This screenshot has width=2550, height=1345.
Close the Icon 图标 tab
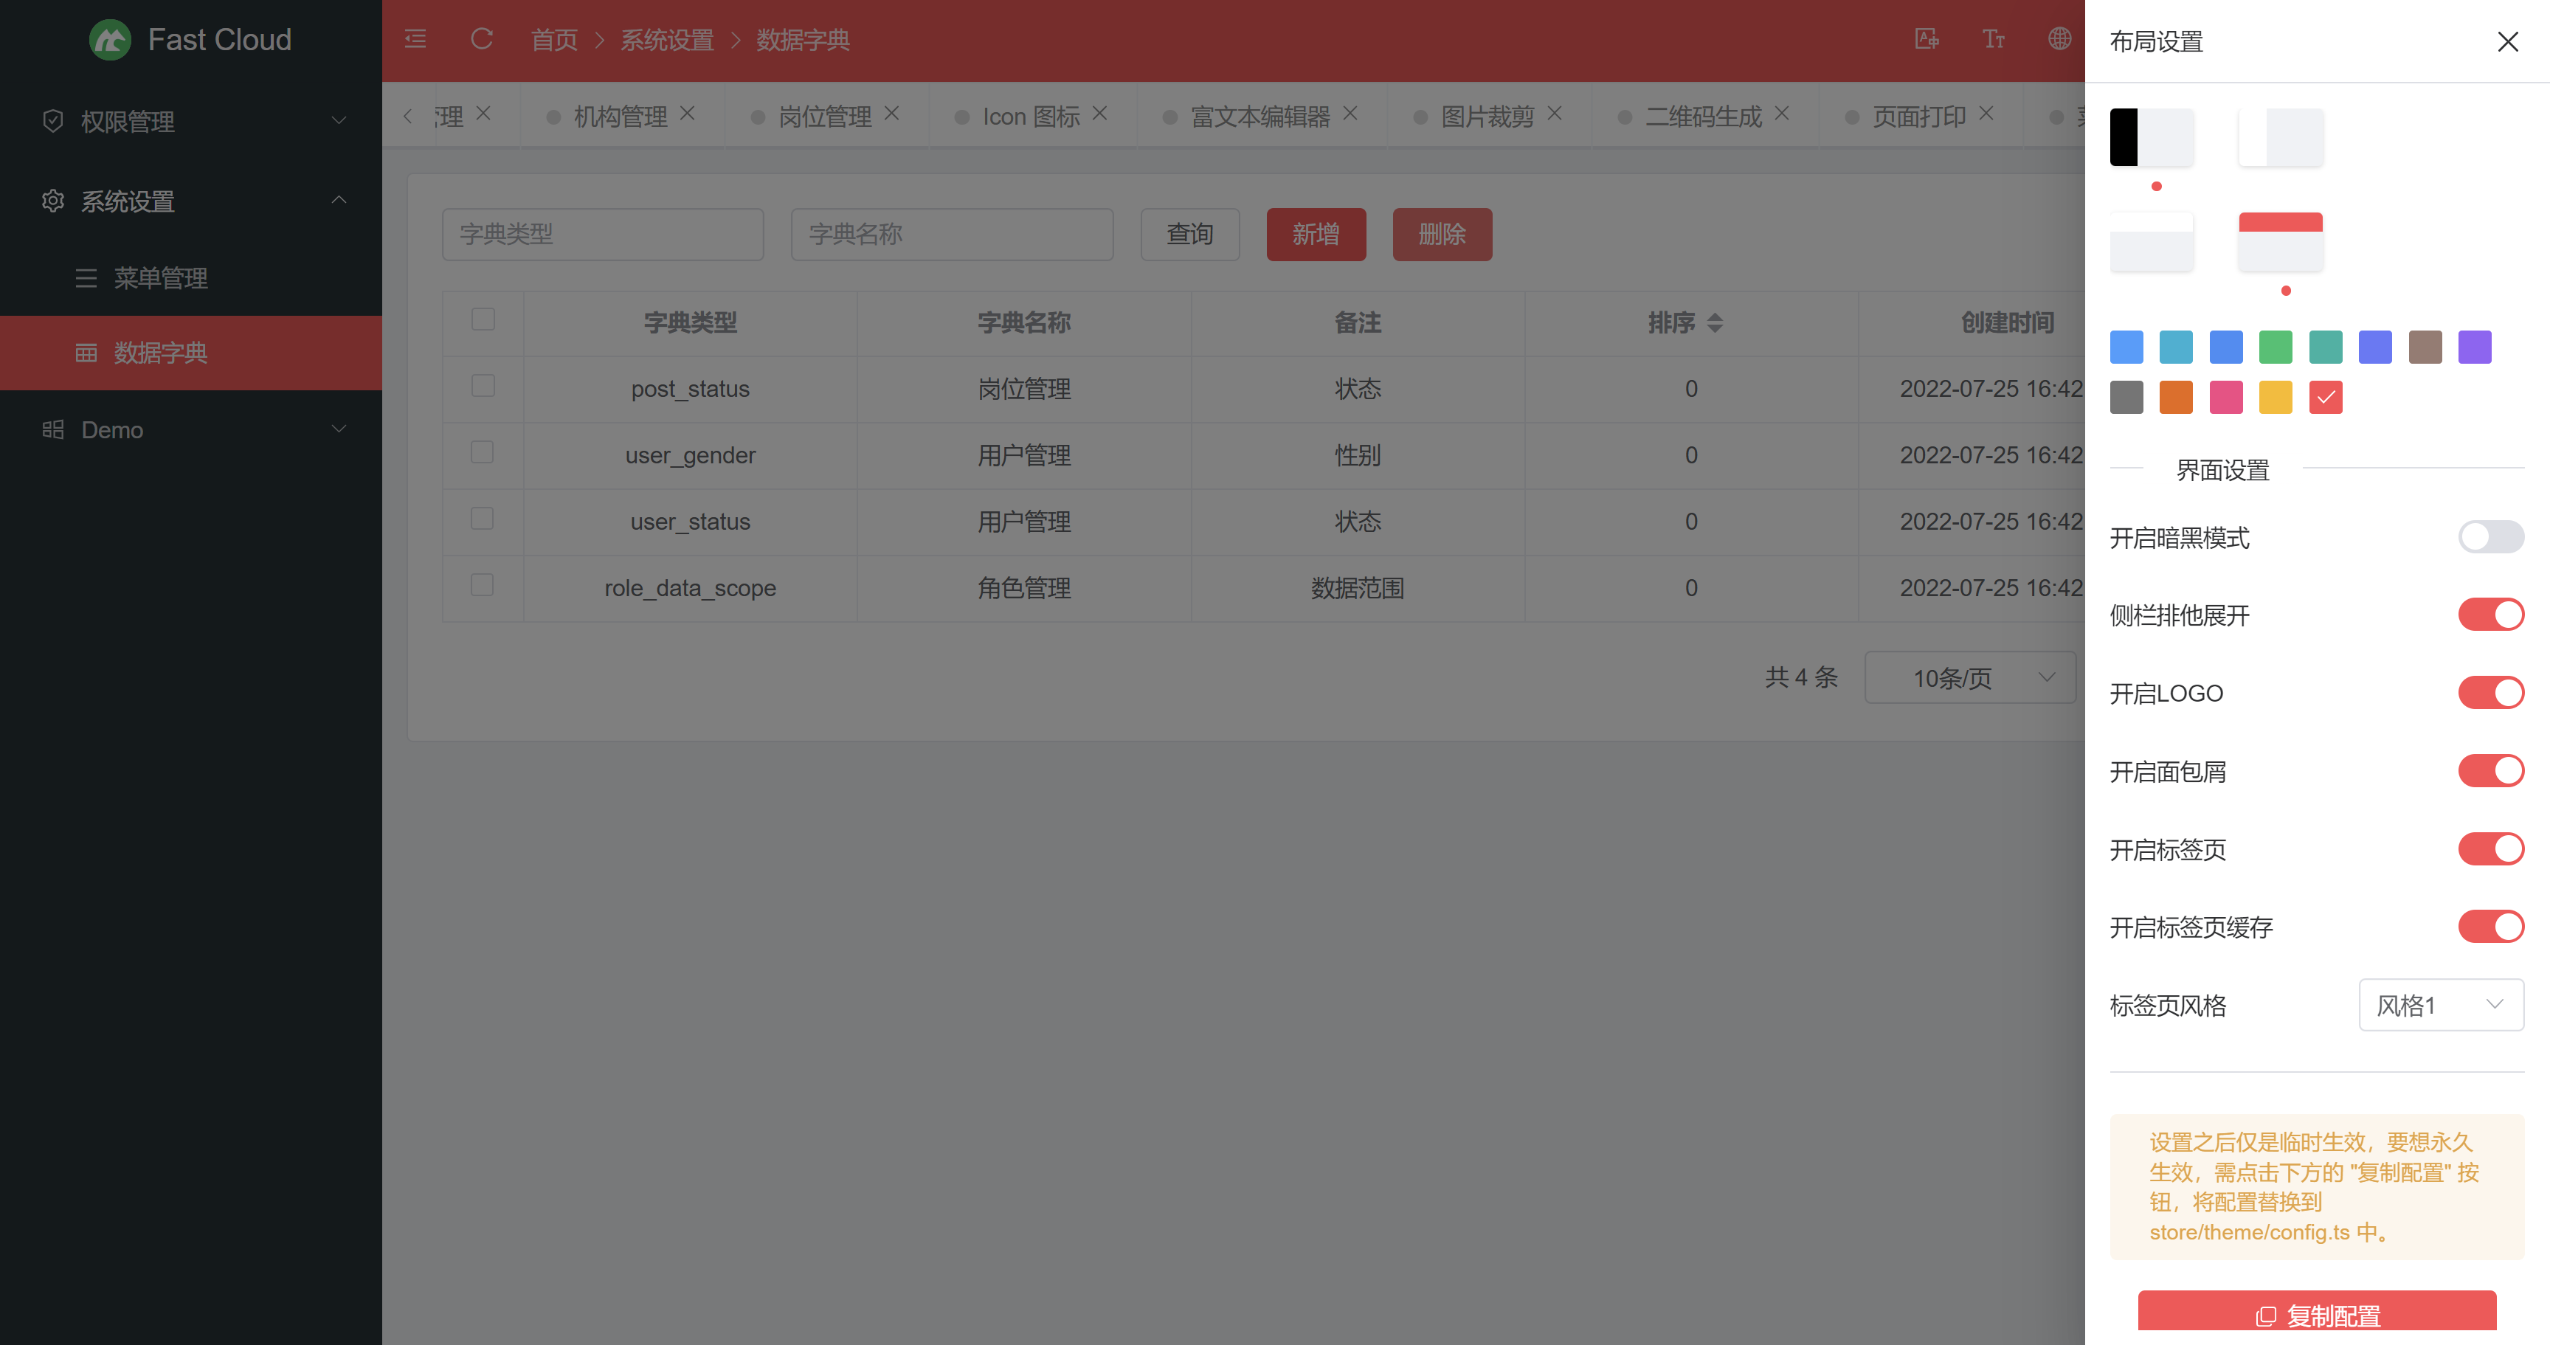click(1100, 114)
